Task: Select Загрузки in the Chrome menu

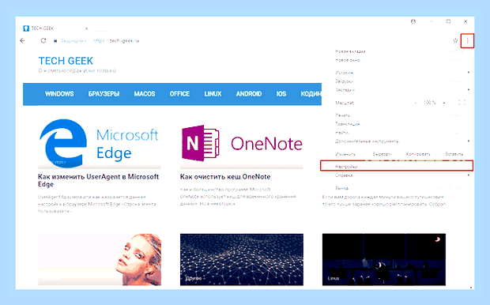Action: [344, 81]
